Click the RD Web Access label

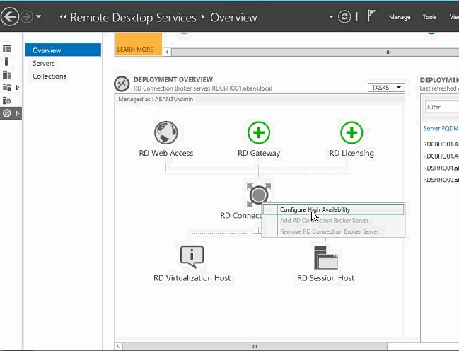point(166,153)
